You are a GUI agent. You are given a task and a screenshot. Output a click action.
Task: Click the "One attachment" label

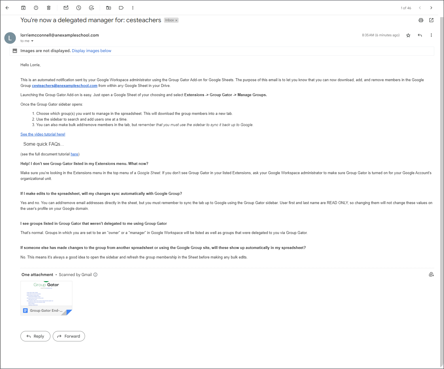[x=37, y=275]
